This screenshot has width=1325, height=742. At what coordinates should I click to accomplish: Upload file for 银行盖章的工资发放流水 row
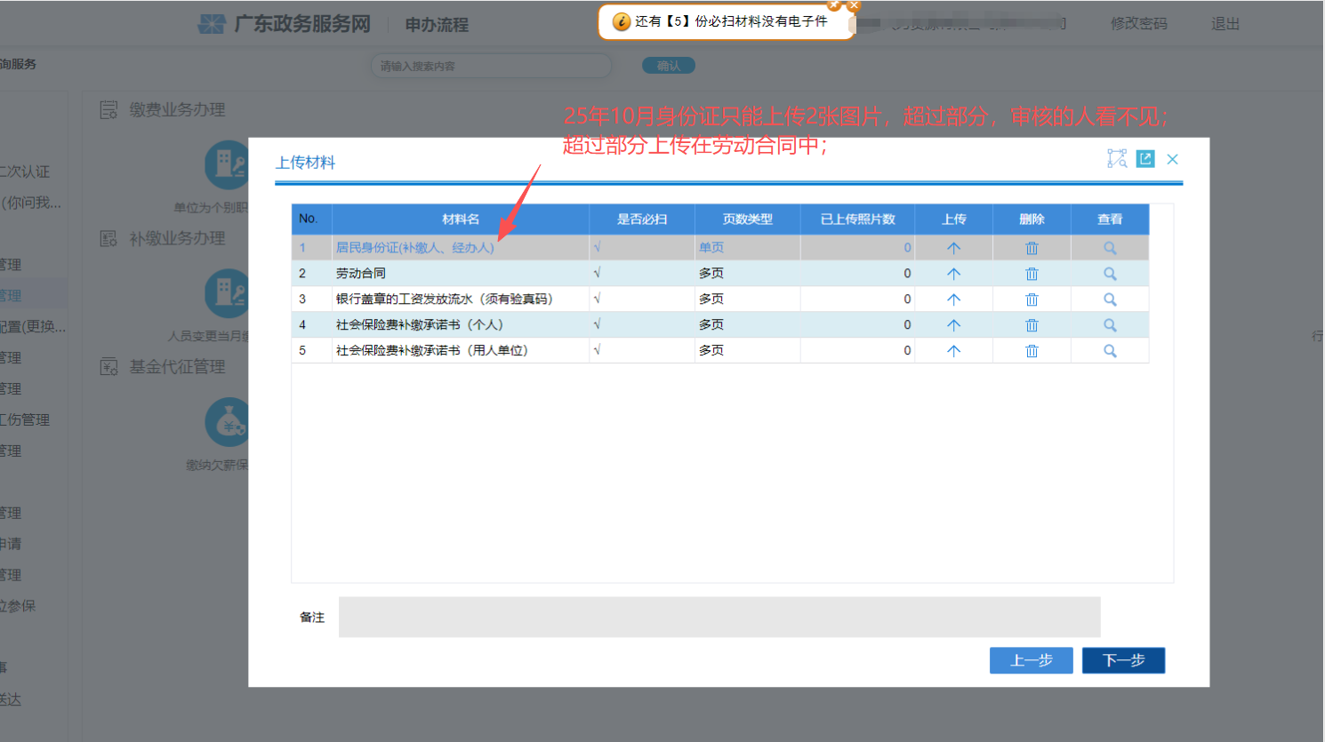(x=953, y=299)
